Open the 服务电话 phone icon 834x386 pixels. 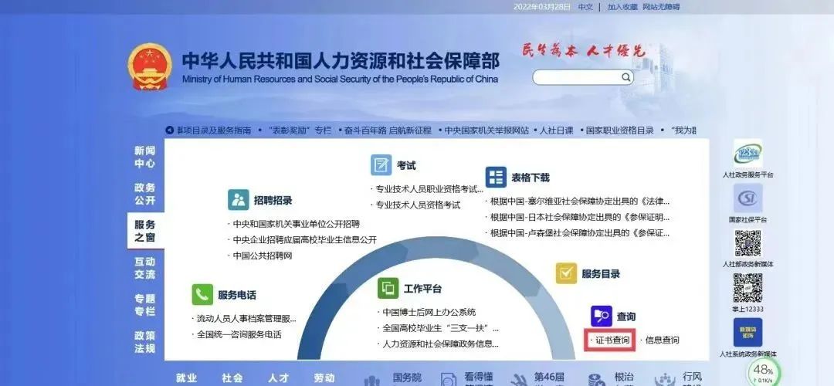tap(202, 295)
